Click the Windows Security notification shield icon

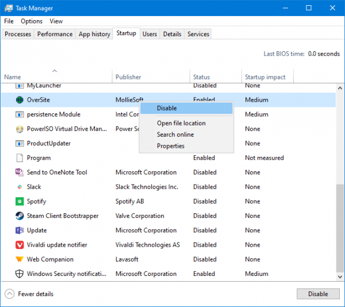(x=20, y=274)
